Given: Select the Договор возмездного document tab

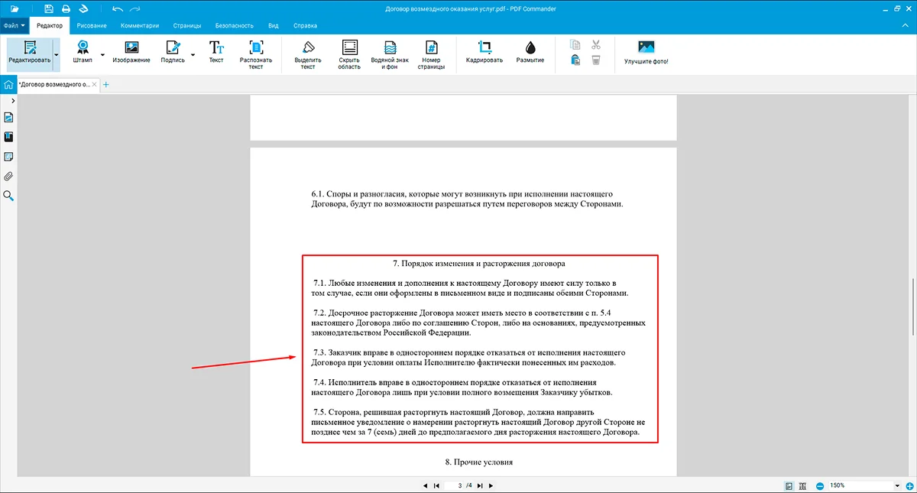Looking at the screenshot, I should (53, 84).
